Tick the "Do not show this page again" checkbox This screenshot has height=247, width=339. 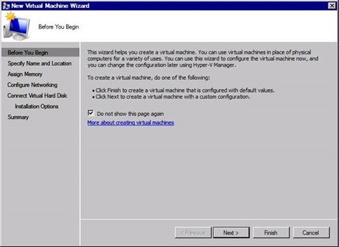click(90, 113)
